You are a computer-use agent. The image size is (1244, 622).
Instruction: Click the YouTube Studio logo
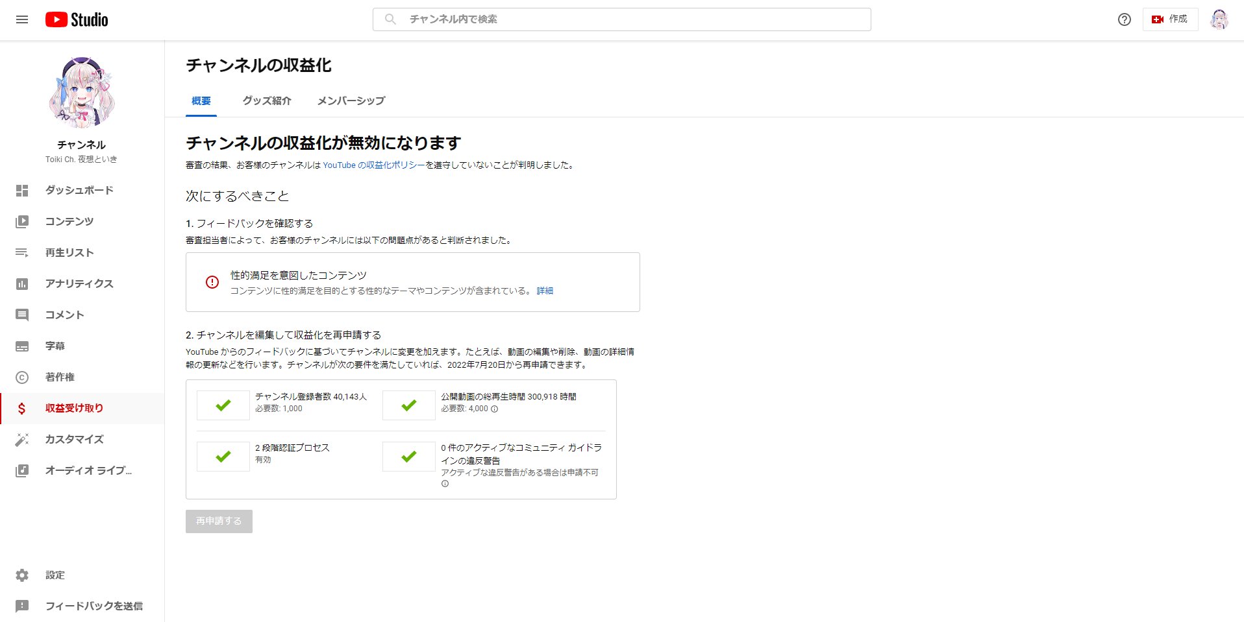coord(77,19)
